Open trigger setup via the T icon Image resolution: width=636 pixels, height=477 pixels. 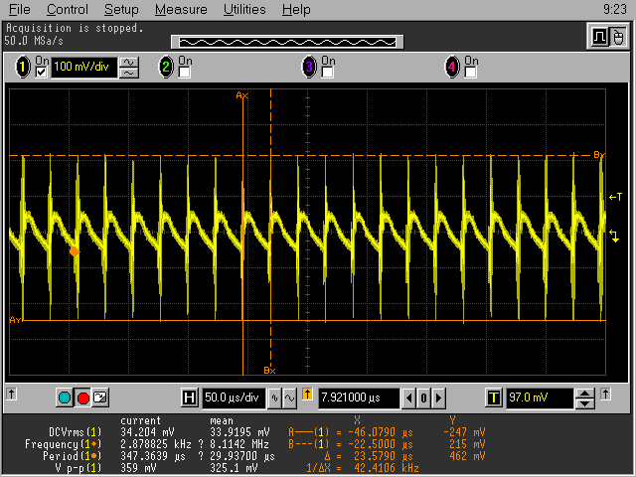[x=494, y=397]
